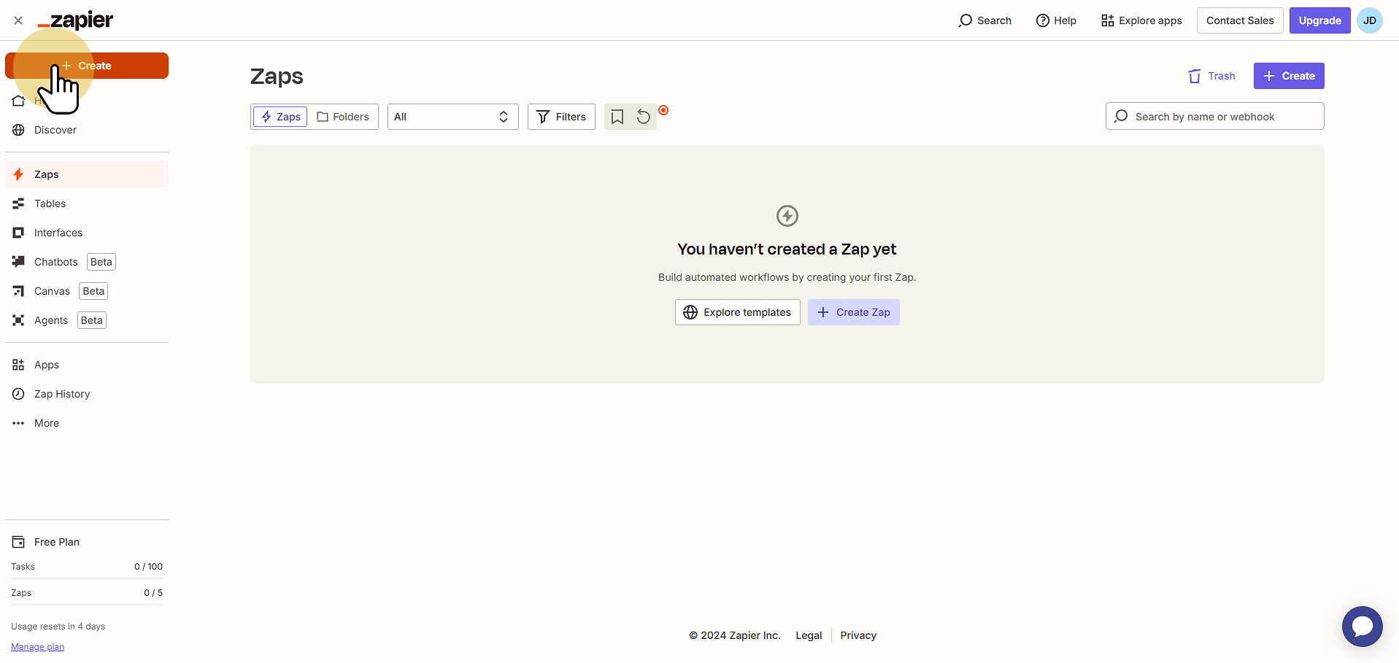Open the Trash
Viewport: 1399px width, 663px height.
[1211, 76]
